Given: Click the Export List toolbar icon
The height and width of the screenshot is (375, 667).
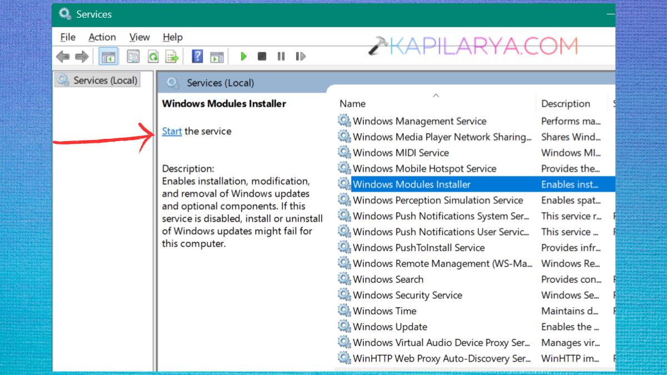Looking at the screenshot, I should coord(172,56).
